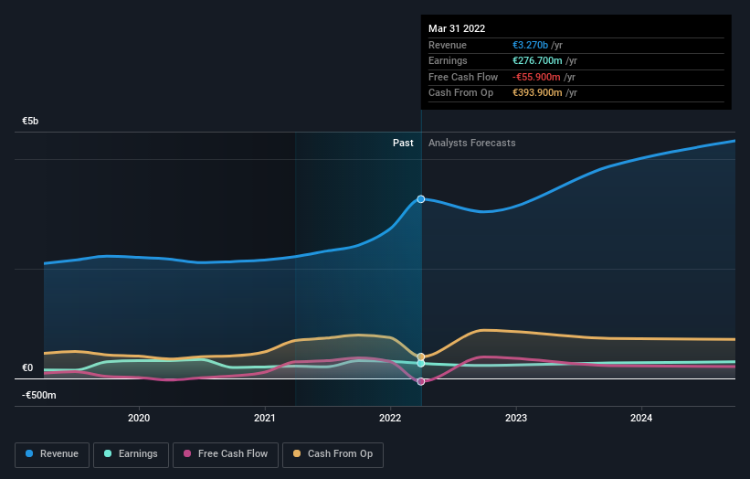
Task: Toggle the Cash From Op legend button
Action: pos(333,454)
